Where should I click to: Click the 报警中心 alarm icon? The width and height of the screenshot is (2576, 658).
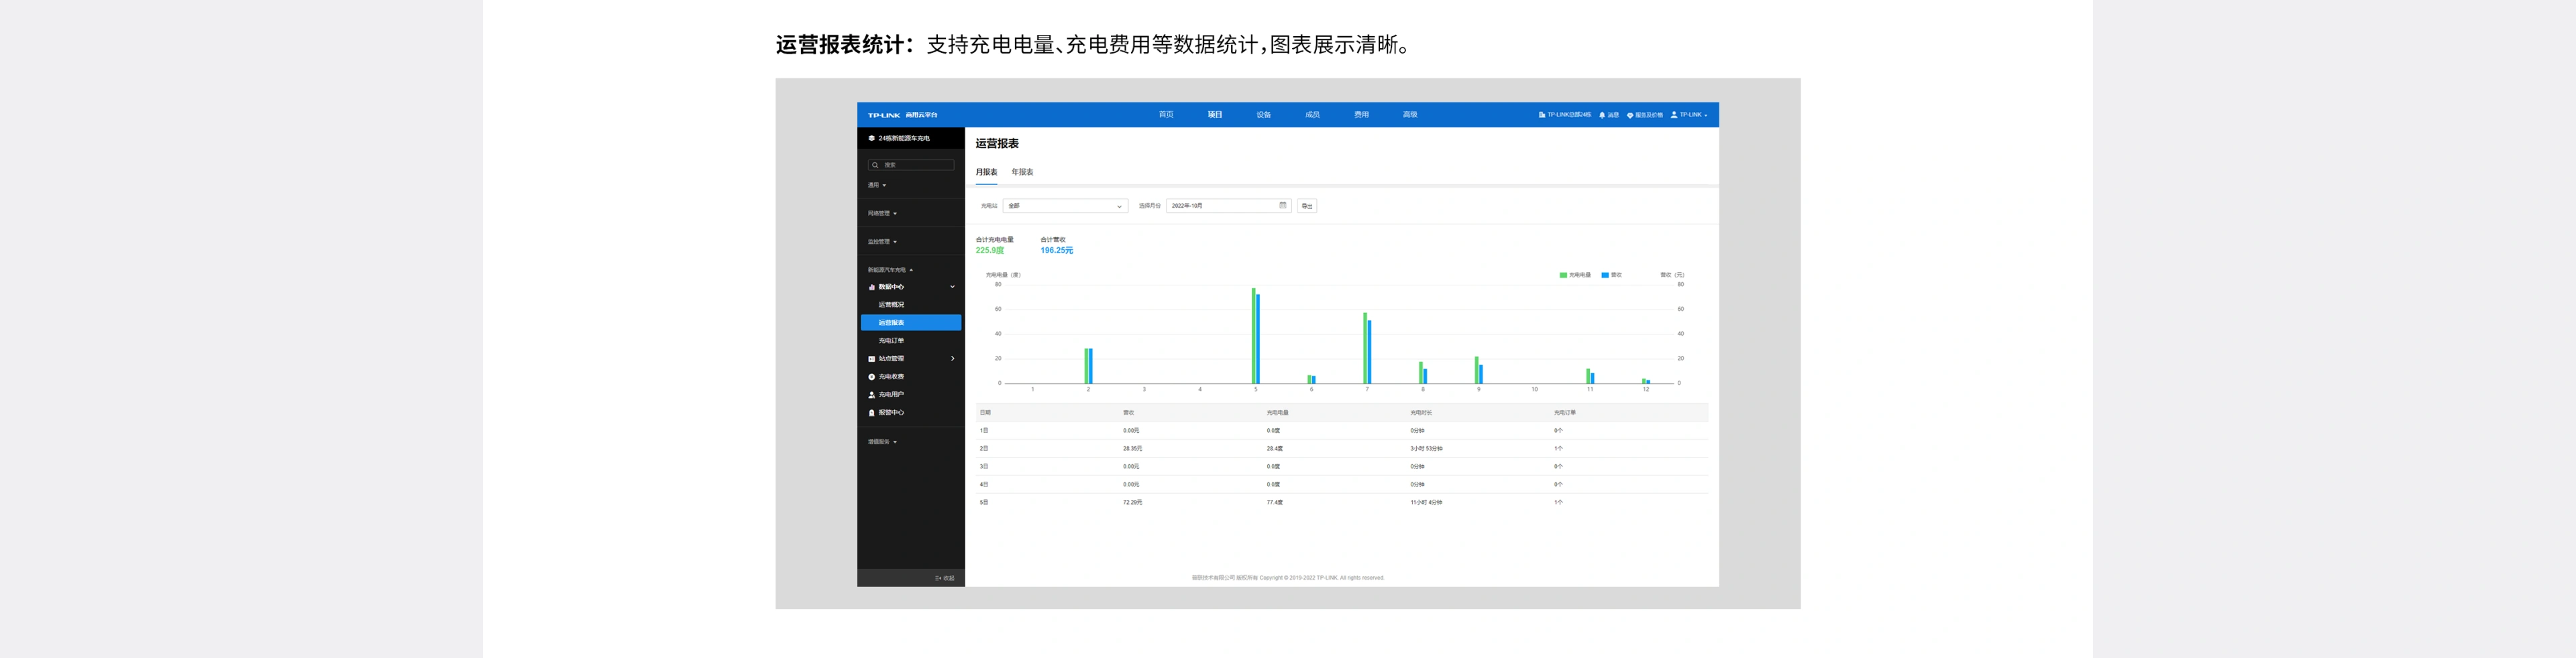tap(871, 412)
